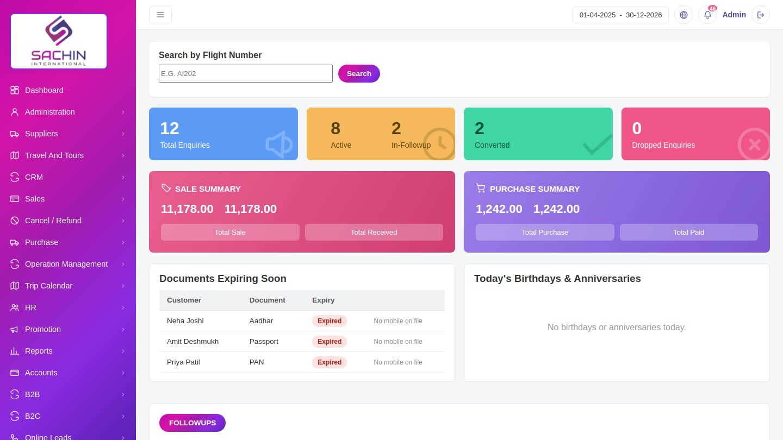Click the Sale Summary tag icon

(166, 188)
